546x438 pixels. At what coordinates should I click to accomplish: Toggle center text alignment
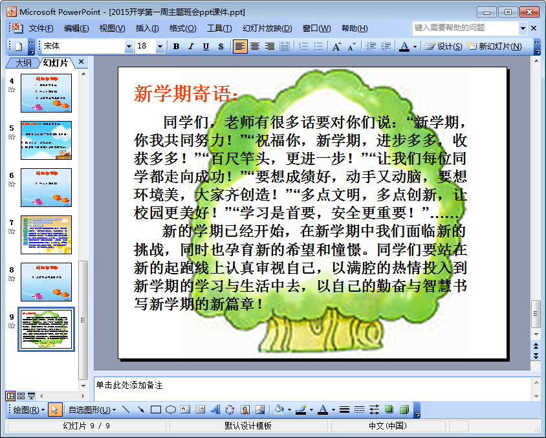pyautogui.click(x=255, y=47)
